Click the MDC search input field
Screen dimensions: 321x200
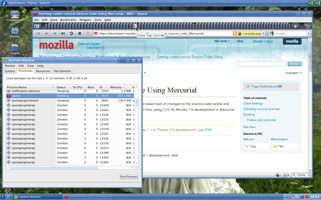point(261,64)
